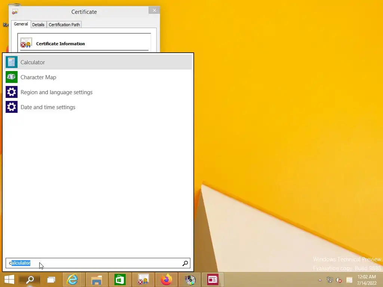Open the Character Map result
This screenshot has height=287, width=383.
point(98,77)
